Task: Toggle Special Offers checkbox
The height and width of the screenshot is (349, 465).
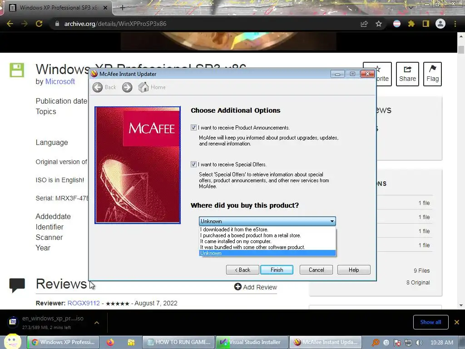Action: [x=193, y=165]
